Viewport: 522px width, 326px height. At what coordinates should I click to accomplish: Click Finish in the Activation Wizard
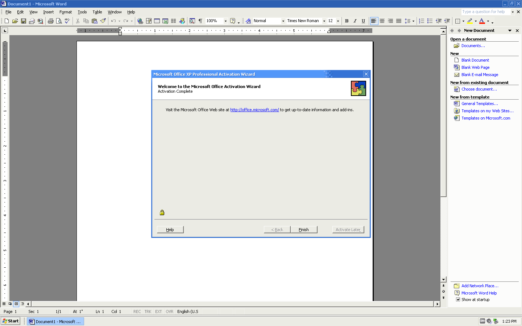coord(304,229)
